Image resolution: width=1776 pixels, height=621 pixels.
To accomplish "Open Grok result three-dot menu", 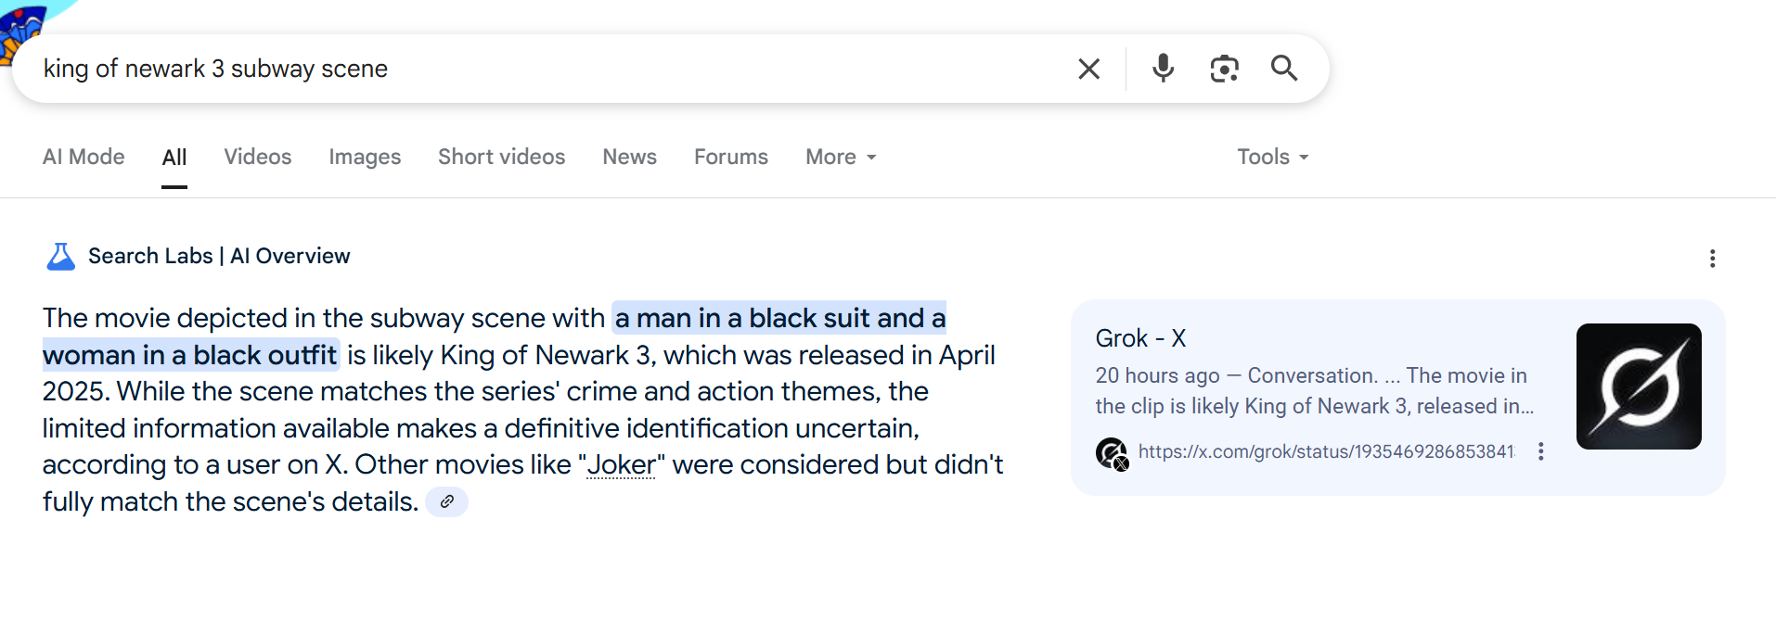I will coord(1540,451).
